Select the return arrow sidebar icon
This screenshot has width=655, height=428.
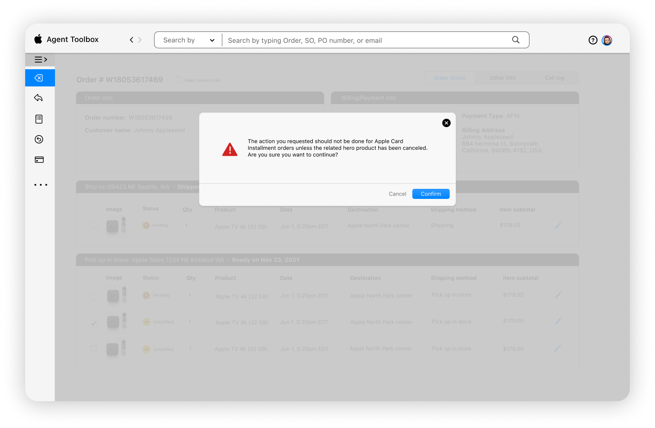point(39,98)
